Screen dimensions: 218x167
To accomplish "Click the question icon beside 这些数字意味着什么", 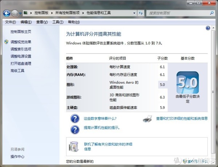I will pos(75,119).
